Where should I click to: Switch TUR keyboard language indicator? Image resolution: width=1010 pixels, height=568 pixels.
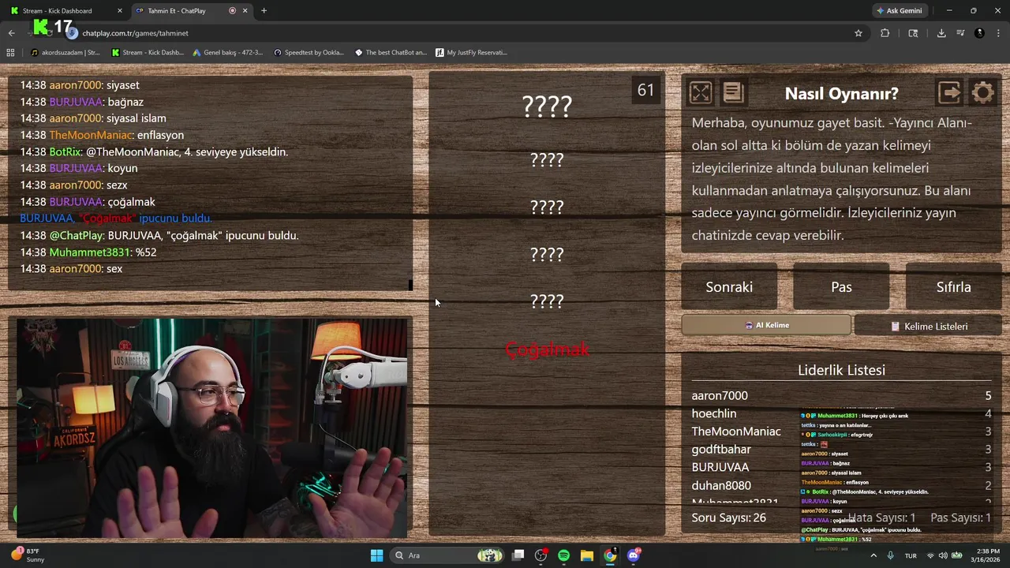click(911, 555)
